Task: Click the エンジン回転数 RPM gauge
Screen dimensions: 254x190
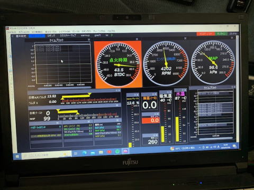Action: coord(166,63)
